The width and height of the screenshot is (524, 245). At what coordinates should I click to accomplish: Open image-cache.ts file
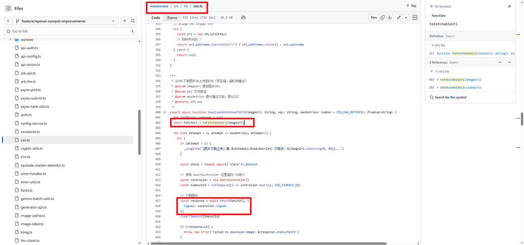pos(33,216)
